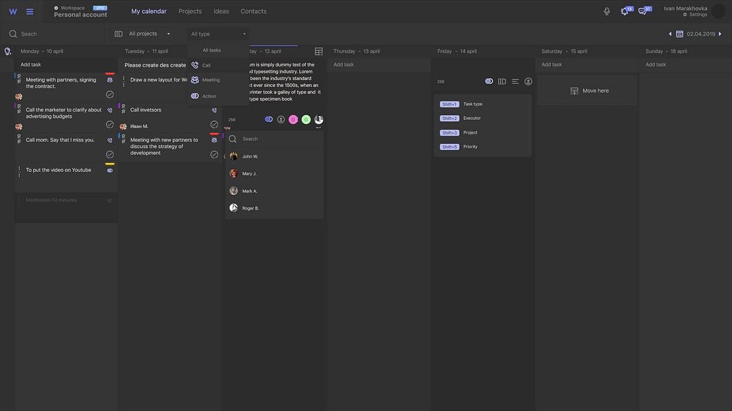
Task: Click the lightbulb icon left of Monday
Action: click(x=8, y=51)
